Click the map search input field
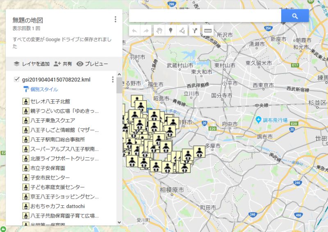The height and width of the screenshot is (232, 328). coord(205,16)
